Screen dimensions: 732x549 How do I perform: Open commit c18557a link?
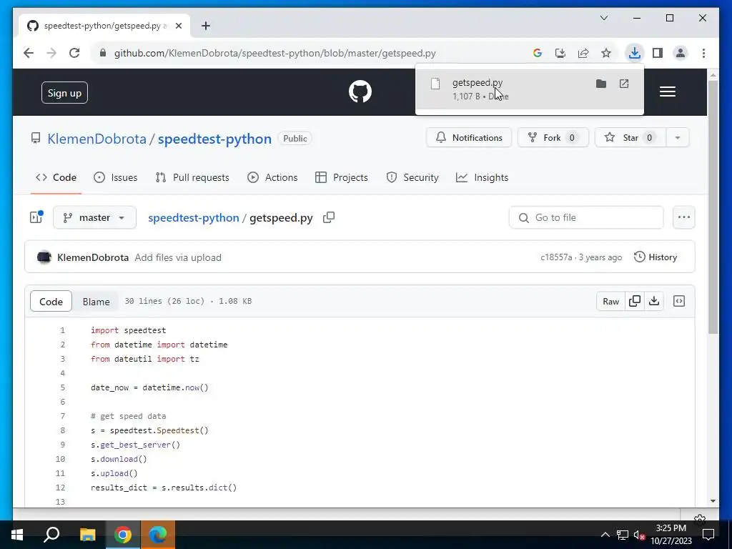pyautogui.click(x=556, y=257)
